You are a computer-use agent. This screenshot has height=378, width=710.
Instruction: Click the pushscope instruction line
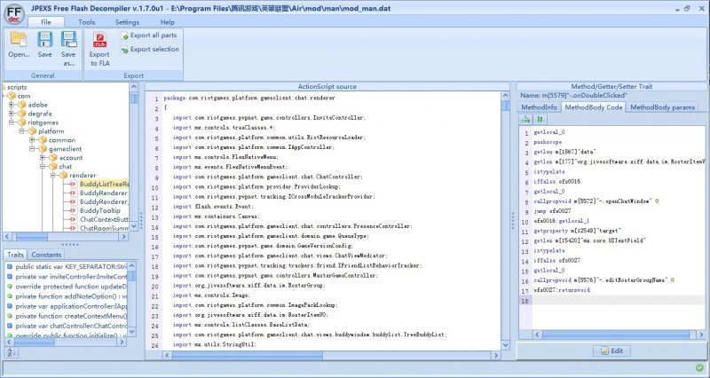click(548, 142)
